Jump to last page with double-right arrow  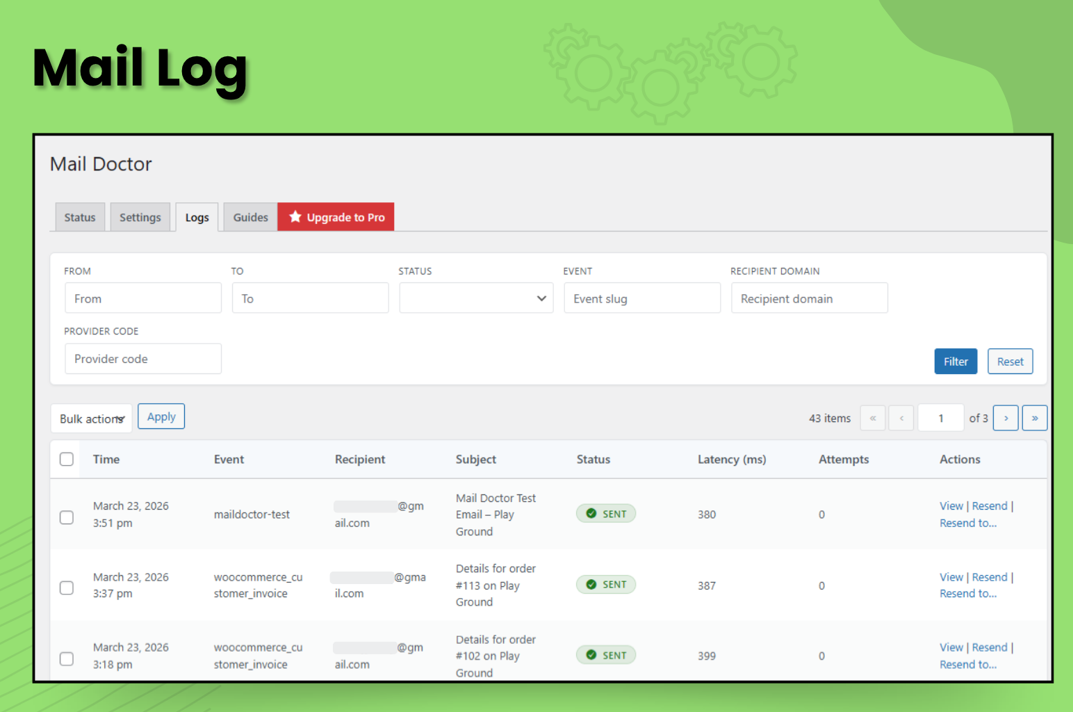coord(1035,418)
